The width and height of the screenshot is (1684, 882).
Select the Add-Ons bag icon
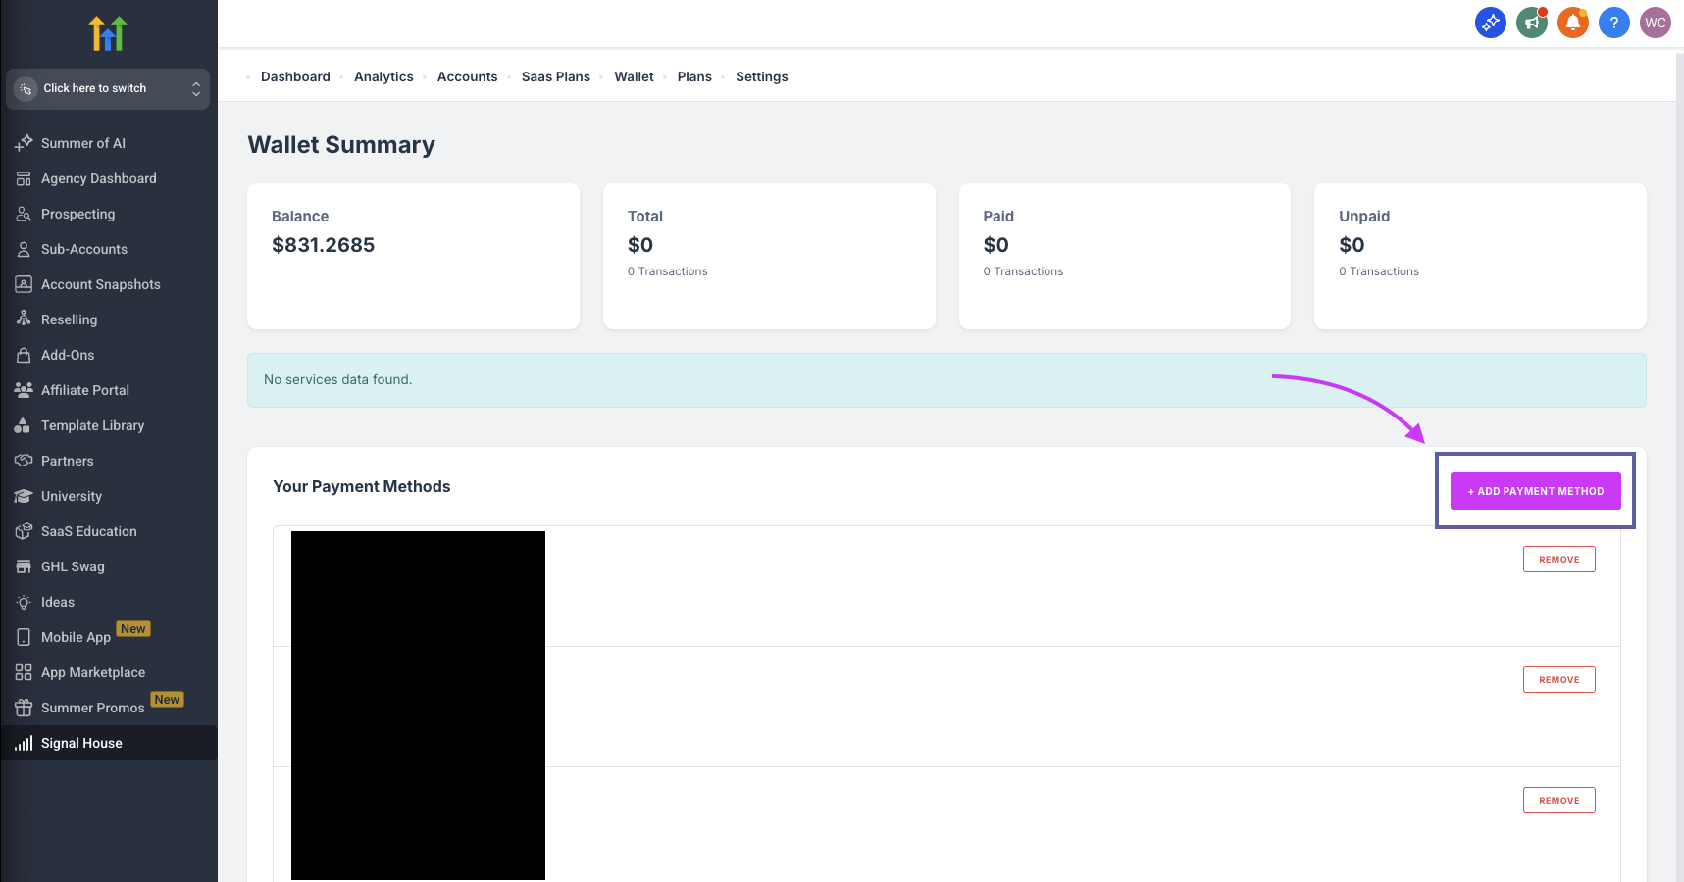pos(24,355)
